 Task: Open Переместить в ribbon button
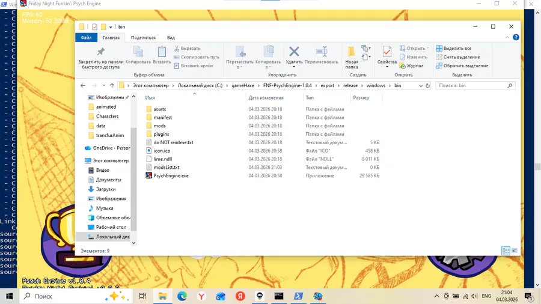tap(240, 57)
